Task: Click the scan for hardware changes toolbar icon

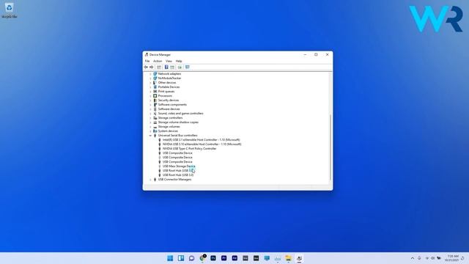Action: tap(188, 67)
